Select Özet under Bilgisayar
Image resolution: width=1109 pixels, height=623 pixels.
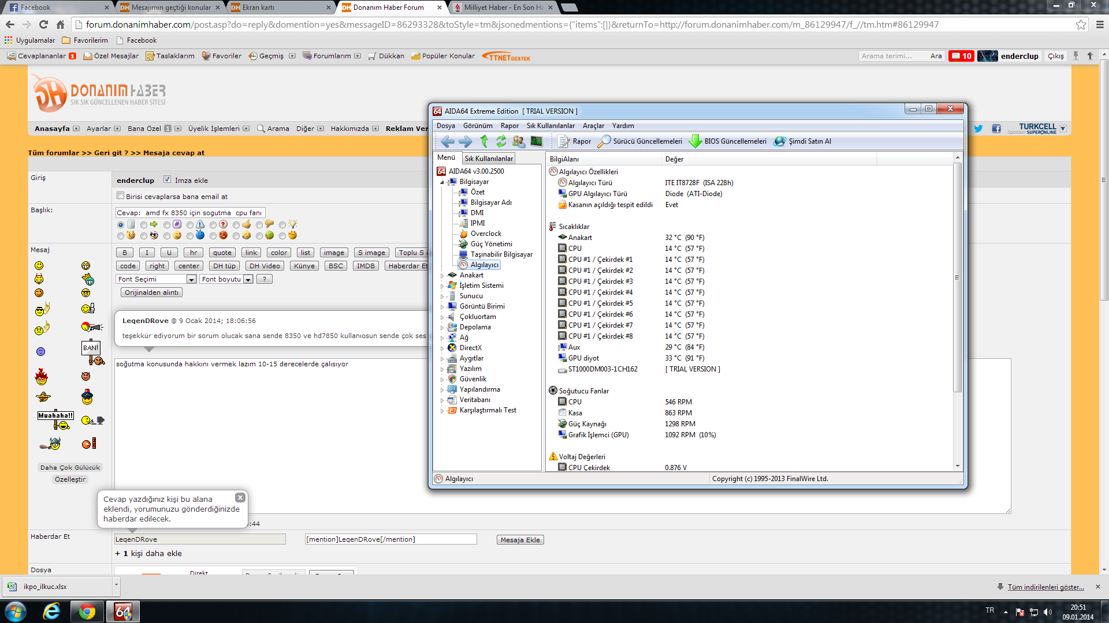click(477, 192)
